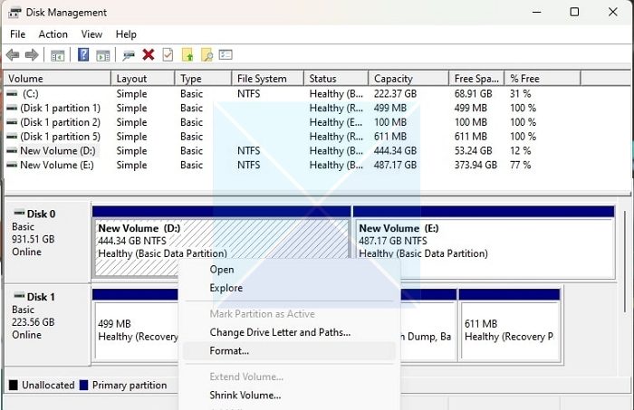Screen dimensions: 634x410
Task: Click the Properties checkmark toolbar icon
Action: click(x=168, y=55)
